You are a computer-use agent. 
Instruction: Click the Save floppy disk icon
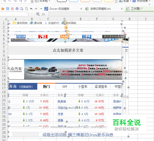[8, 9]
